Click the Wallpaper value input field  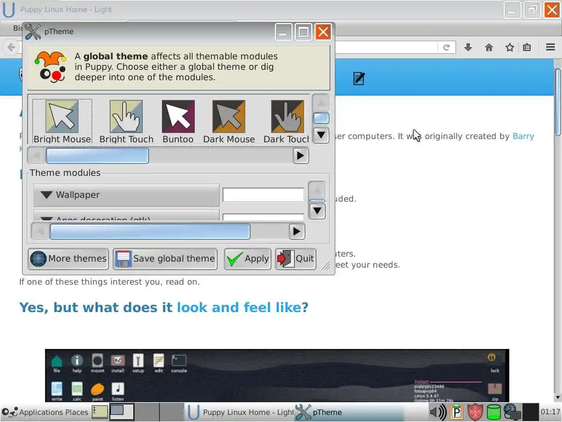coord(263,195)
